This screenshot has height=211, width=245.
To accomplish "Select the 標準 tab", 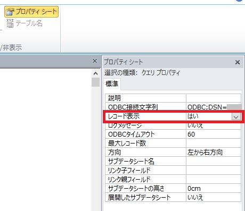I will coord(112,83).
